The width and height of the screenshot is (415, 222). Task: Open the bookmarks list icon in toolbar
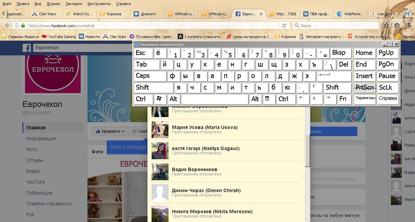[397, 25]
